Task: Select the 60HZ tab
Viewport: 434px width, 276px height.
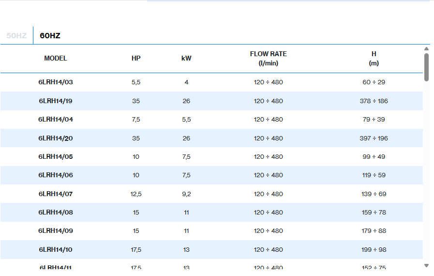Action: tap(50, 36)
